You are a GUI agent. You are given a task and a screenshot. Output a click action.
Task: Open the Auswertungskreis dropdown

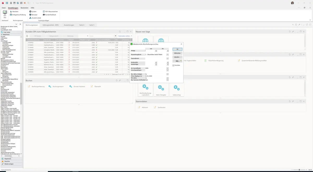(167, 54)
